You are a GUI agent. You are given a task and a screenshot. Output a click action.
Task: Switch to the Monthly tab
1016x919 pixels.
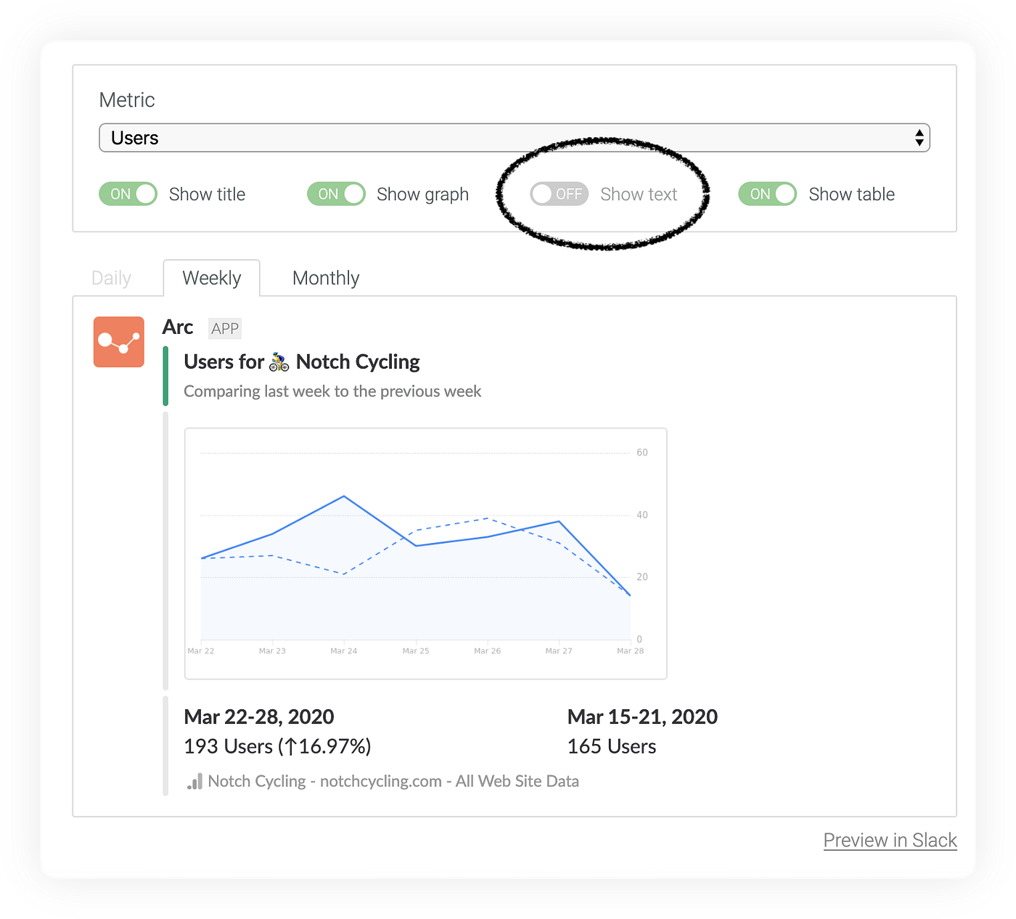[326, 278]
